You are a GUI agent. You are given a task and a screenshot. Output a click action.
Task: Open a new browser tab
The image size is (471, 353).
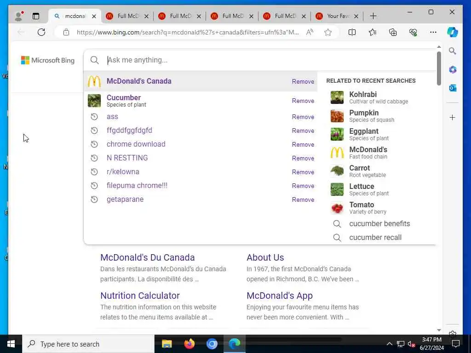click(x=373, y=16)
